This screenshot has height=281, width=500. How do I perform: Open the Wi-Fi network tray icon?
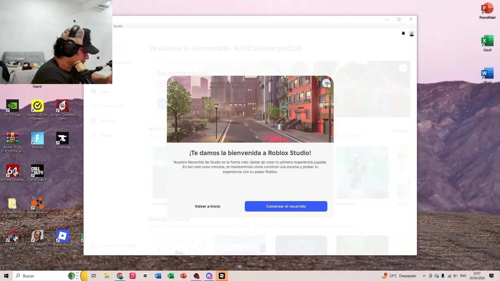[x=449, y=276]
